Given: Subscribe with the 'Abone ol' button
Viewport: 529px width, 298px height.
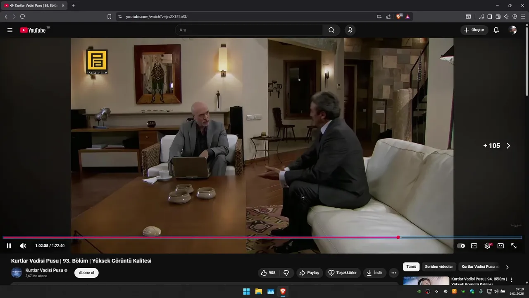Looking at the screenshot, I should coord(86,273).
